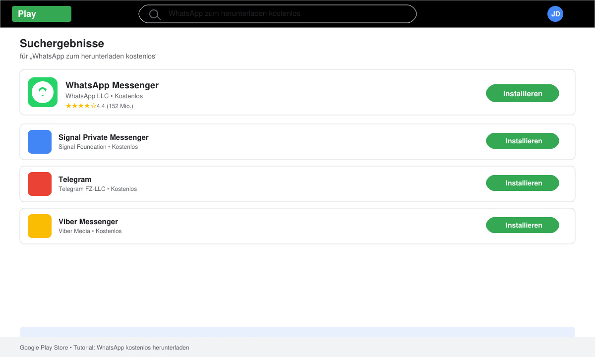The width and height of the screenshot is (595, 357).
Task: Click the Google Play Store tutorial footer text
Action: [x=105, y=348]
